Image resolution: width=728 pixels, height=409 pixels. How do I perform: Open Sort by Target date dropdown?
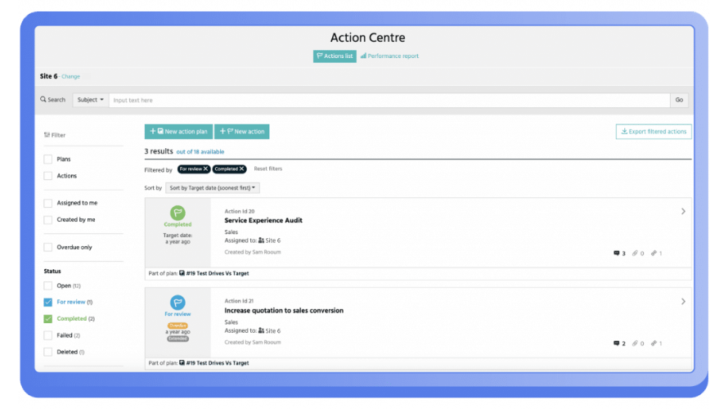213,188
